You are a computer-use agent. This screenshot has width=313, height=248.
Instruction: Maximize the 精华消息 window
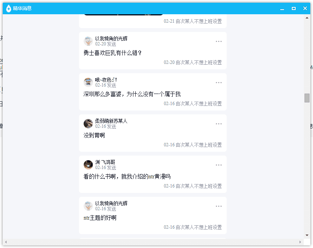coord(293,8)
